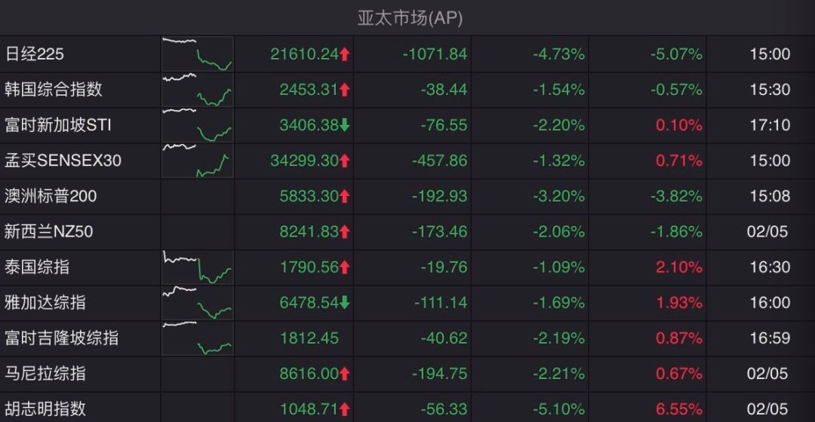Screen dimensions: 815x422
Task: Select the 亚太市场(AP) section header
Action: (x=410, y=18)
